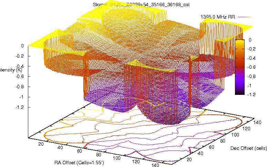Click the color bar label -1.2

(x=251, y=94)
